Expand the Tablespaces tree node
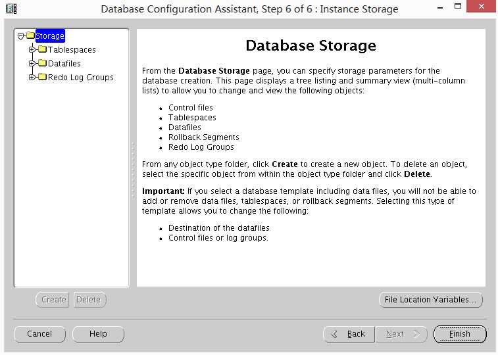This screenshot has height=355, width=498. click(x=32, y=49)
